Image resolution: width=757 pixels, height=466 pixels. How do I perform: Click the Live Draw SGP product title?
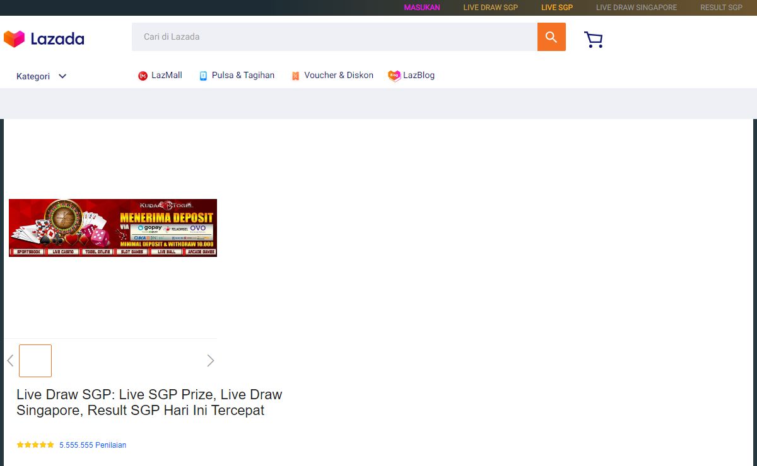[150, 402]
